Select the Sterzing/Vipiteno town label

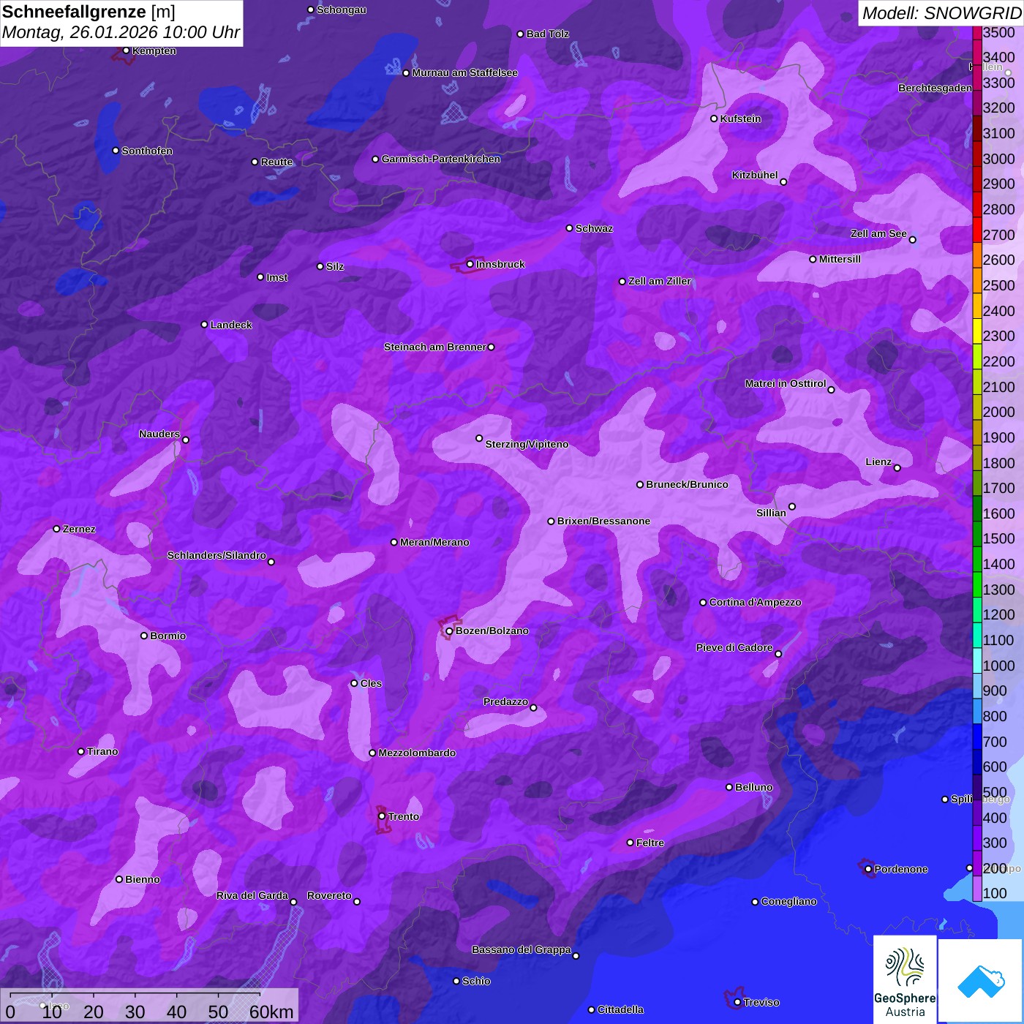[527, 445]
